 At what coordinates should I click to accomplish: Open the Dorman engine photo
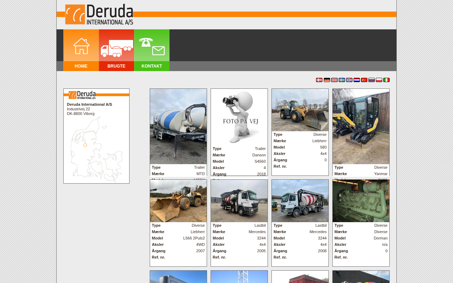coord(361,201)
